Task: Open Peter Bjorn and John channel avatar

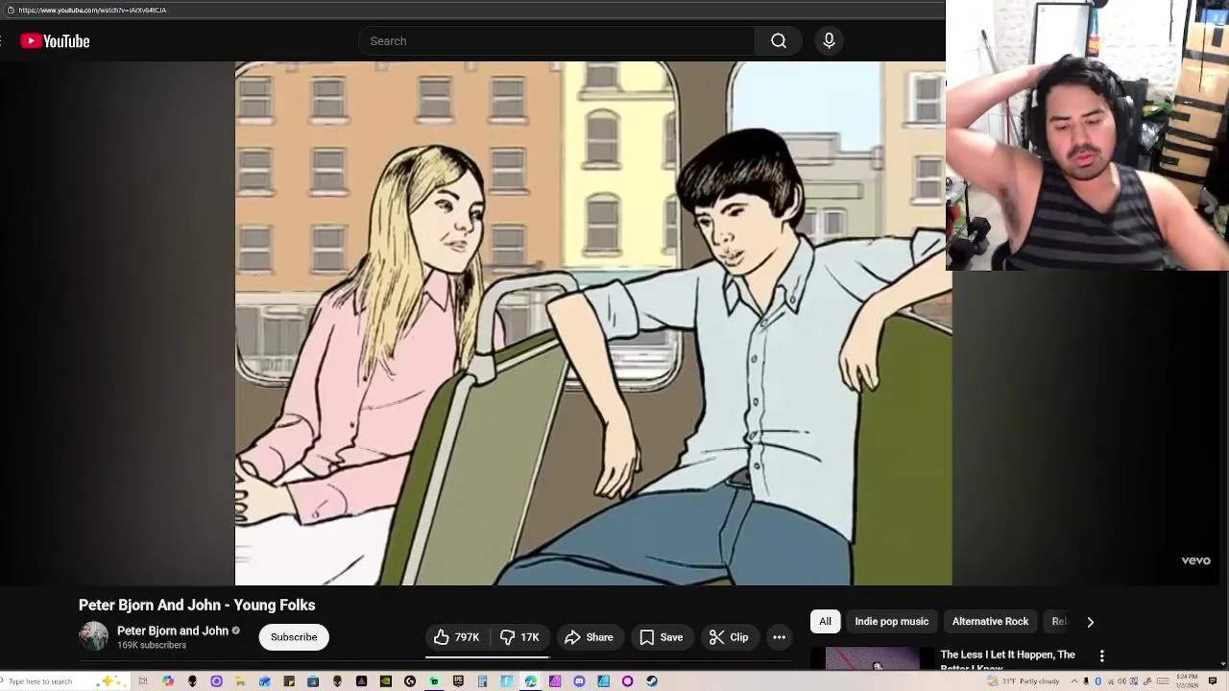Action: click(x=94, y=637)
